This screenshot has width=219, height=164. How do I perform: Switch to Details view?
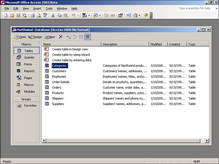88,37
